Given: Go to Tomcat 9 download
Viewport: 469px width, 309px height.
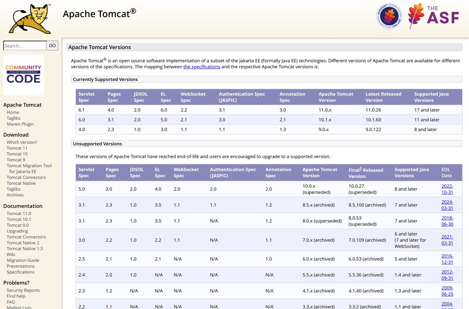Looking at the screenshot, I should (x=16, y=160).
